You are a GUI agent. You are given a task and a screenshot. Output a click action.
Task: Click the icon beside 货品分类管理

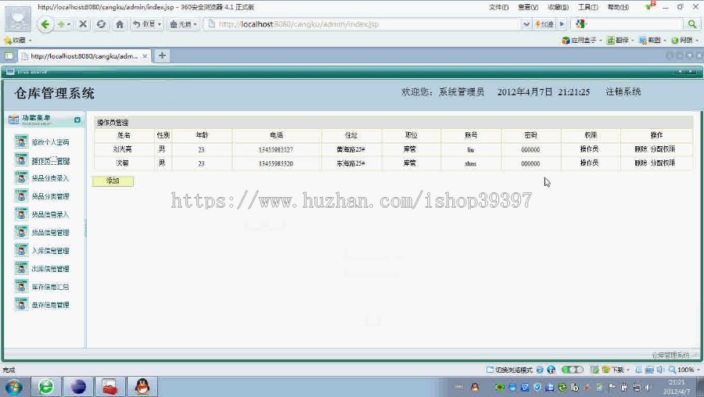click(x=20, y=196)
